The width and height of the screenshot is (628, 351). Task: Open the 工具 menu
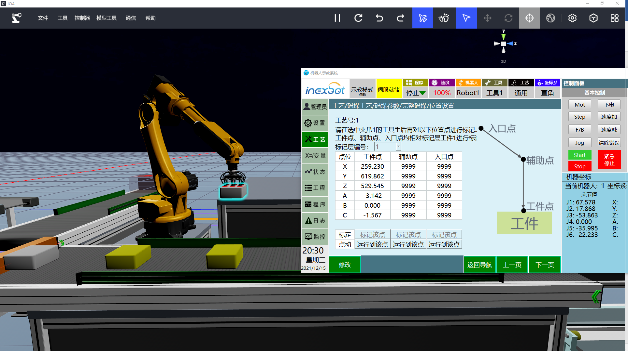63,18
